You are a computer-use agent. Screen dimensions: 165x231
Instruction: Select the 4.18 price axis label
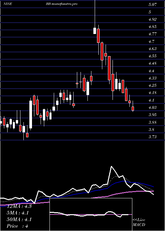(152, 93)
